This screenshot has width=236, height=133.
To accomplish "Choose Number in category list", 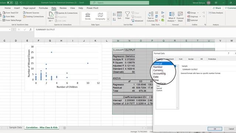I will (158, 67).
